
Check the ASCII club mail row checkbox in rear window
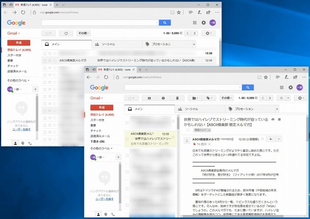click(45, 60)
